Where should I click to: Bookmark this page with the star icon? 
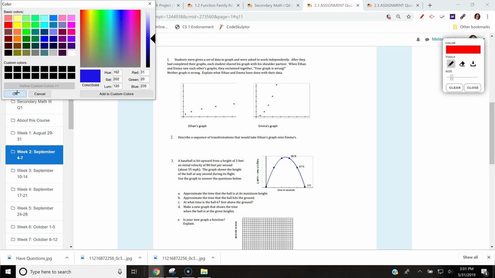408,16
